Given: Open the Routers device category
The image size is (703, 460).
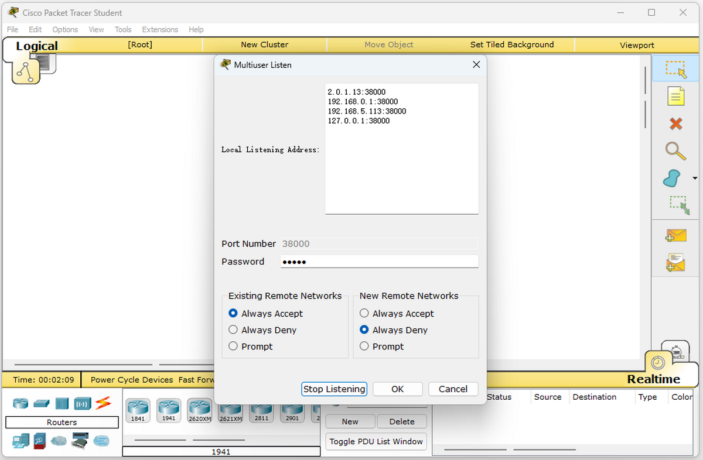Looking at the screenshot, I should click(x=21, y=403).
